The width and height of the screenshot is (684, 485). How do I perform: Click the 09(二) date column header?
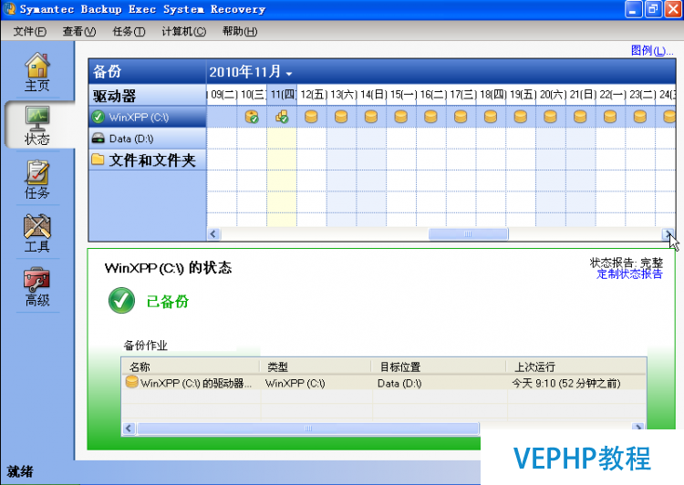(x=223, y=94)
